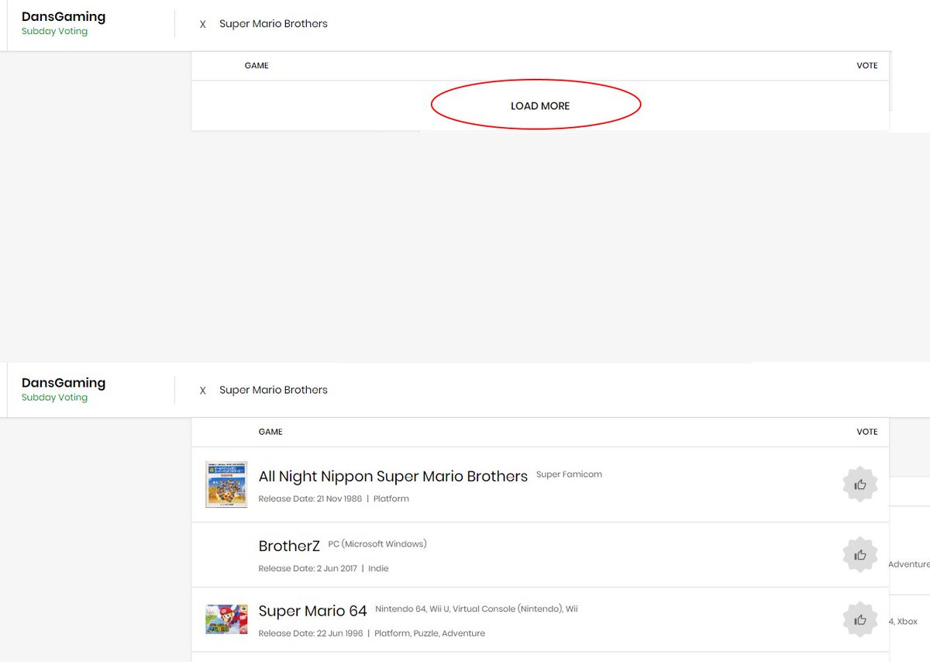This screenshot has width=930, height=662.
Task: Click Indie genre text for BrotherZ
Action: (x=378, y=568)
